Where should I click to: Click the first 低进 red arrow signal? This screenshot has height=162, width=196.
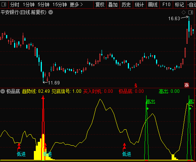click(19, 146)
